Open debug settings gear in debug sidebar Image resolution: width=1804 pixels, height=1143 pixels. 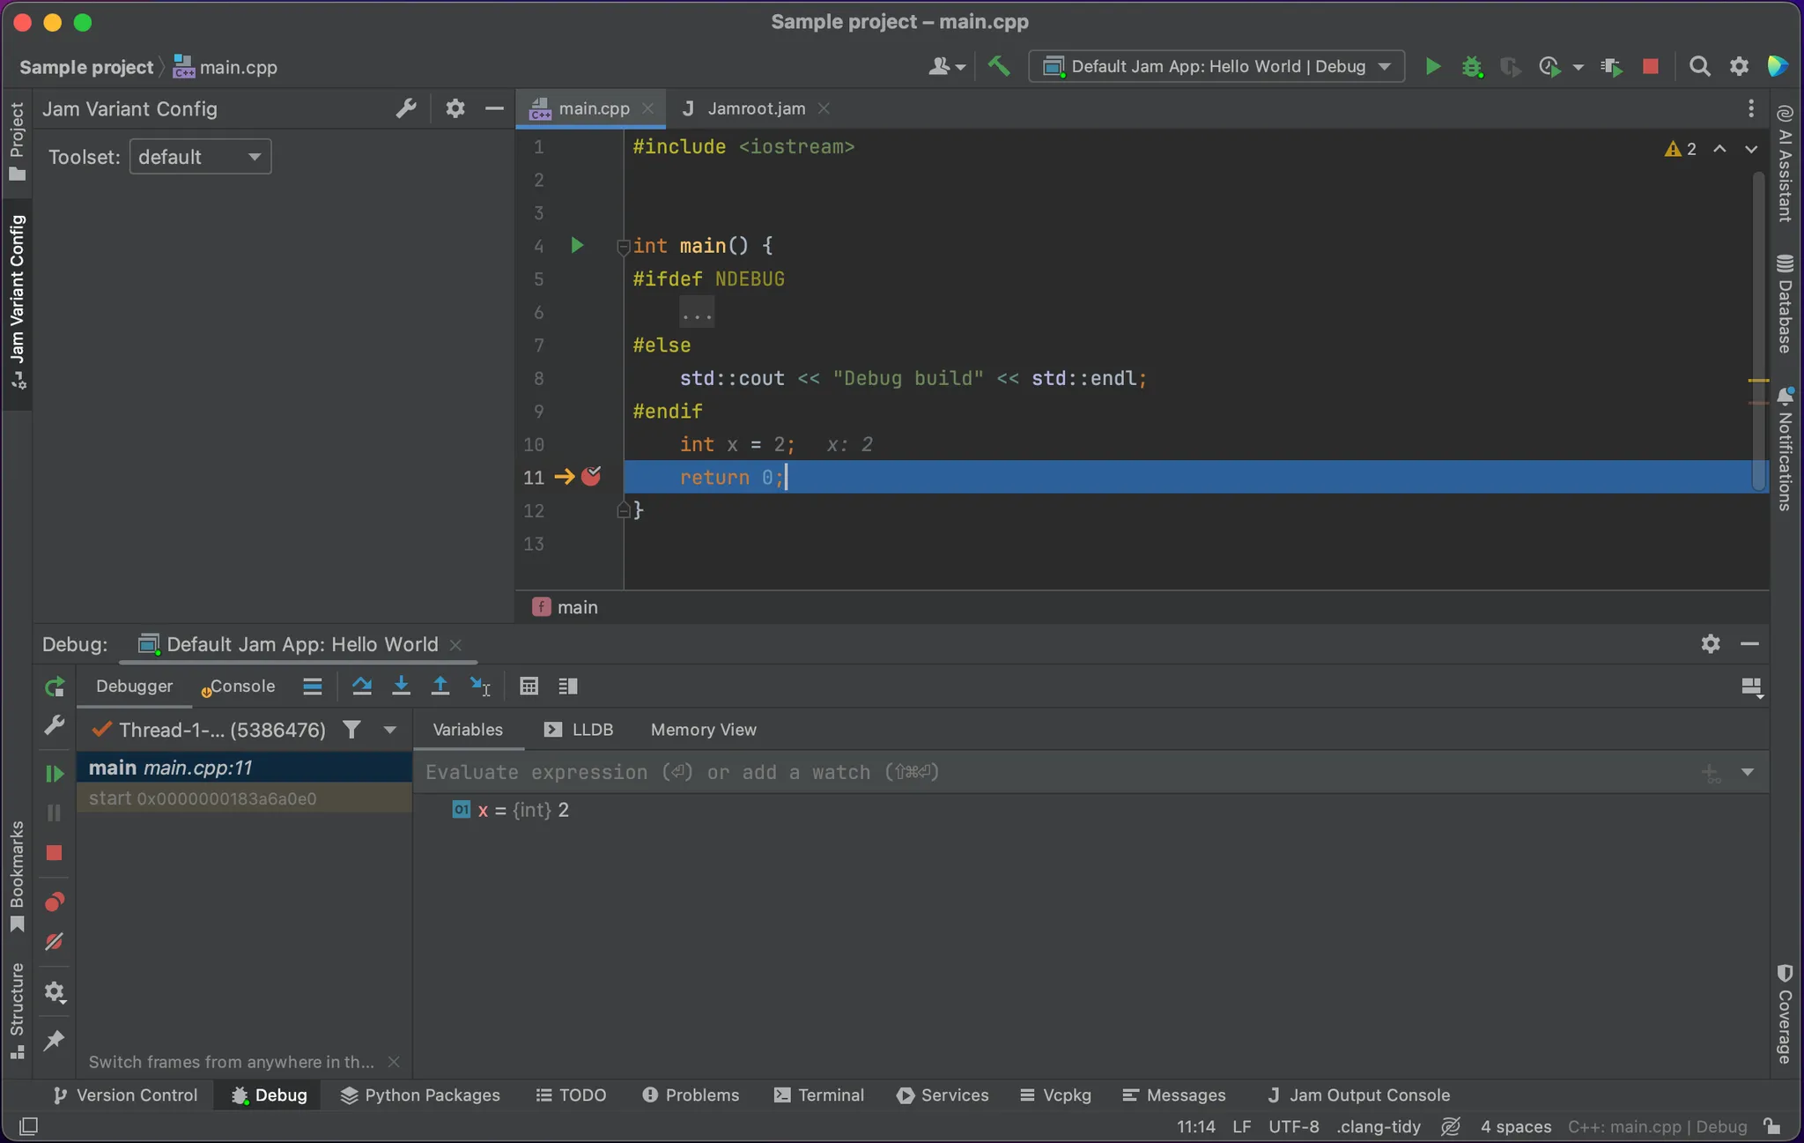tap(55, 992)
